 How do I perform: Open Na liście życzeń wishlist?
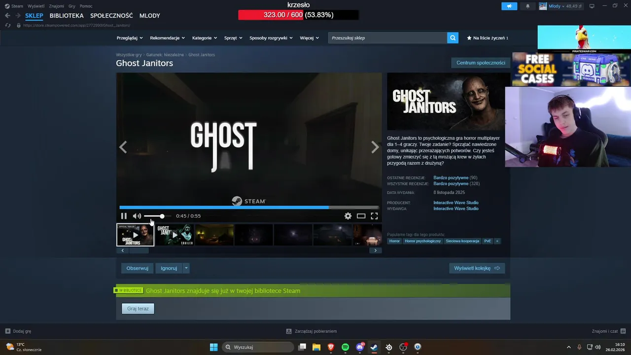[x=488, y=38]
